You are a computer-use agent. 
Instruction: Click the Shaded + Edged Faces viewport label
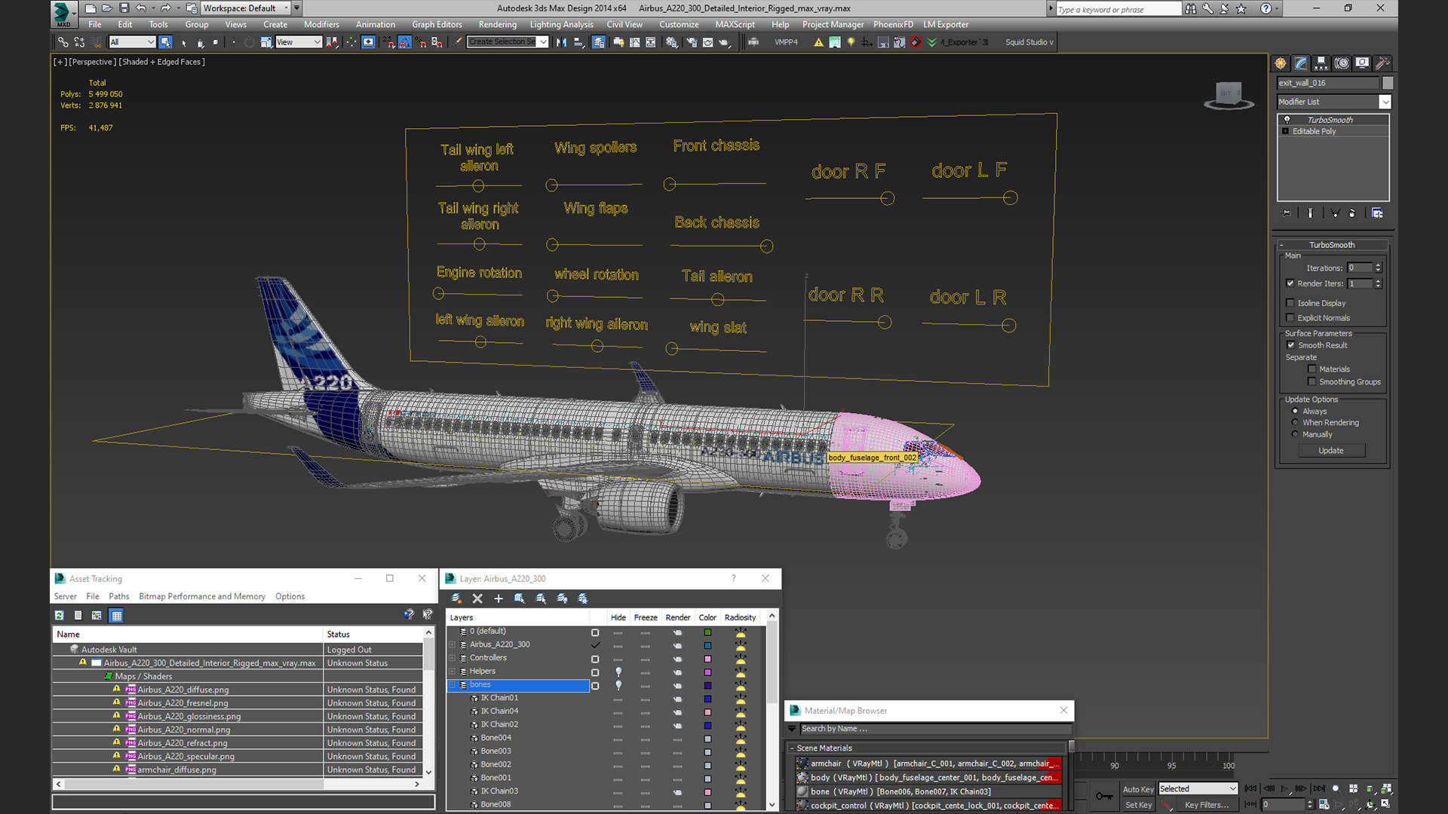click(161, 62)
